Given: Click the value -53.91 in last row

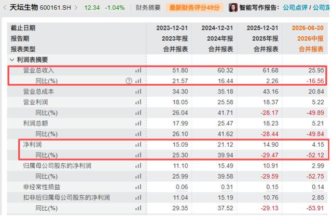Looking at the screenshot, I should (x=315, y=208).
